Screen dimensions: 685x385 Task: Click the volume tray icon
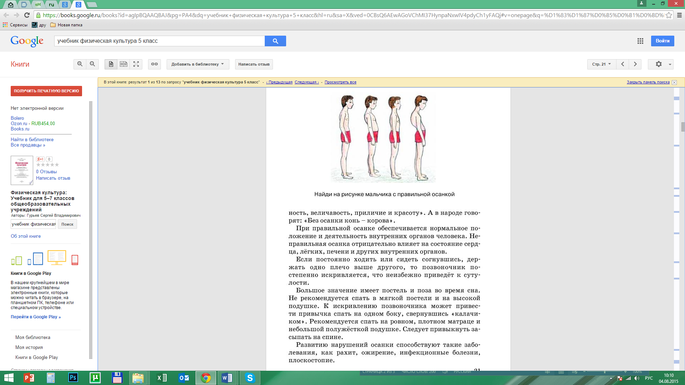pyautogui.click(x=637, y=378)
